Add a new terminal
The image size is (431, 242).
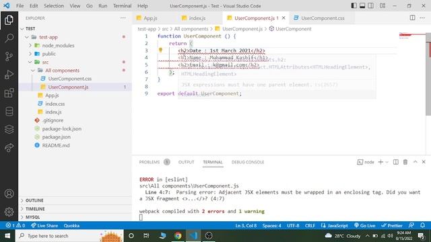point(380,162)
